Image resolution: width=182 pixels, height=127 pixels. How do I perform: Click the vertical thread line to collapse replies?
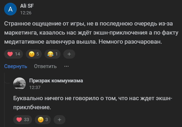tap(5, 100)
